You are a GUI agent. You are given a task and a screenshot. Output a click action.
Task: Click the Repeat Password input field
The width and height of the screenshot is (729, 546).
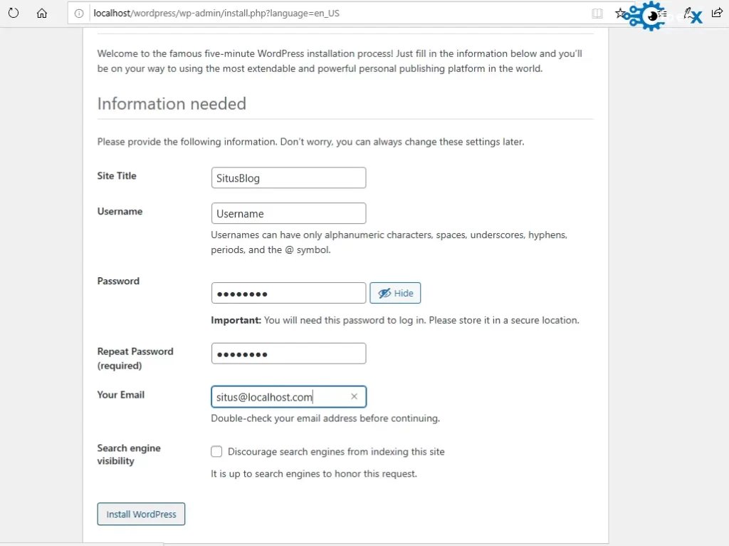click(x=288, y=354)
